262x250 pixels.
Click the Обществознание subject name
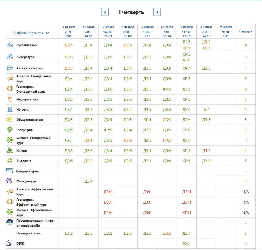(x=30, y=120)
